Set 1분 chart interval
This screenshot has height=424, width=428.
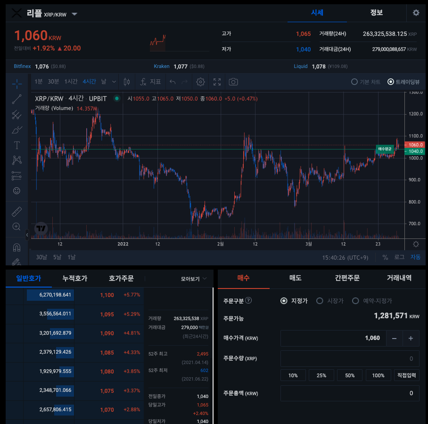[x=39, y=82]
